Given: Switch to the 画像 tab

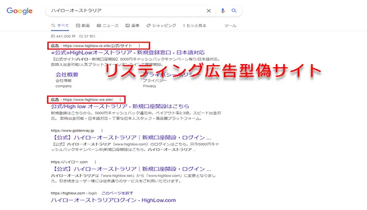Looking at the screenshot, I should 133,26.
